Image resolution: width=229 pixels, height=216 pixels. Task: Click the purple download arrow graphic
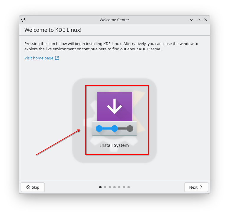tap(115, 106)
